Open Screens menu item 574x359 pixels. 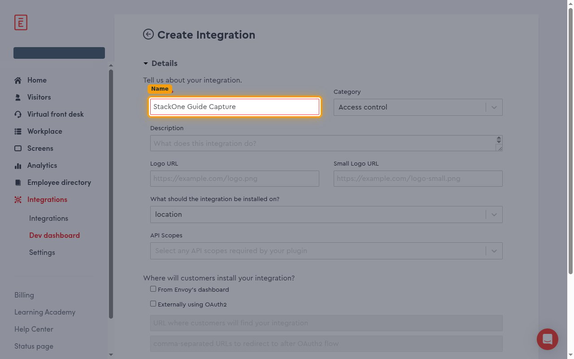[40, 149]
